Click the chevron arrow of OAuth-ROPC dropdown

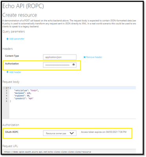click(72, 133)
